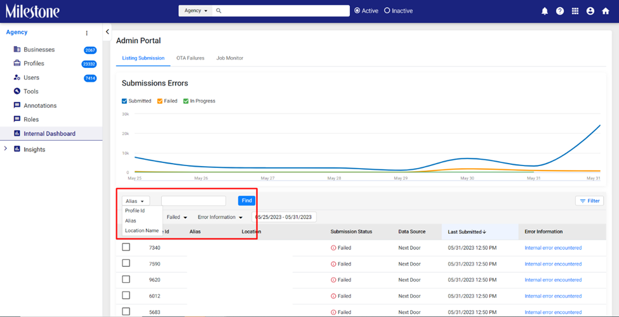This screenshot has width=619, height=317.
Task: Choose Location Name from the dropdown list
Action: tap(142, 231)
